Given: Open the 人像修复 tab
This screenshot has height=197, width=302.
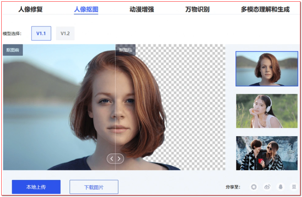Looking at the screenshot, I should point(31,9).
